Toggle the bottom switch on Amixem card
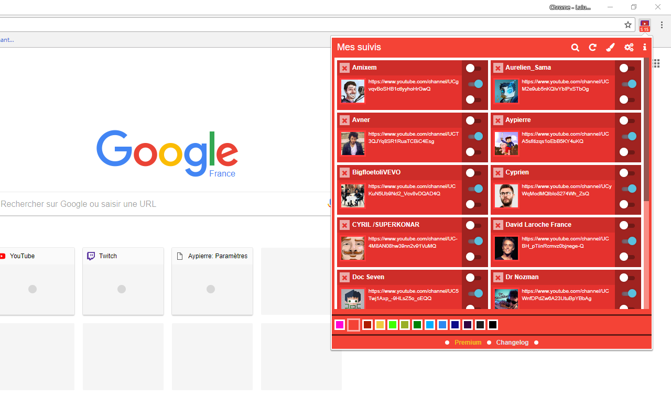The image size is (671, 419). [474, 100]
